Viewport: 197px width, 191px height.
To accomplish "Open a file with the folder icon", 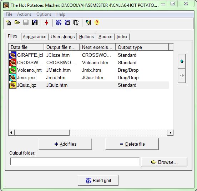I will (17, 22).
